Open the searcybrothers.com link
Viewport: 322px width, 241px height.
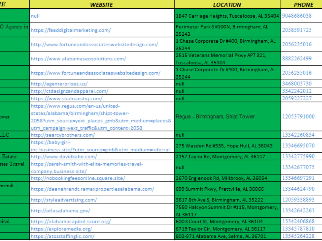[x=63, y=135]
